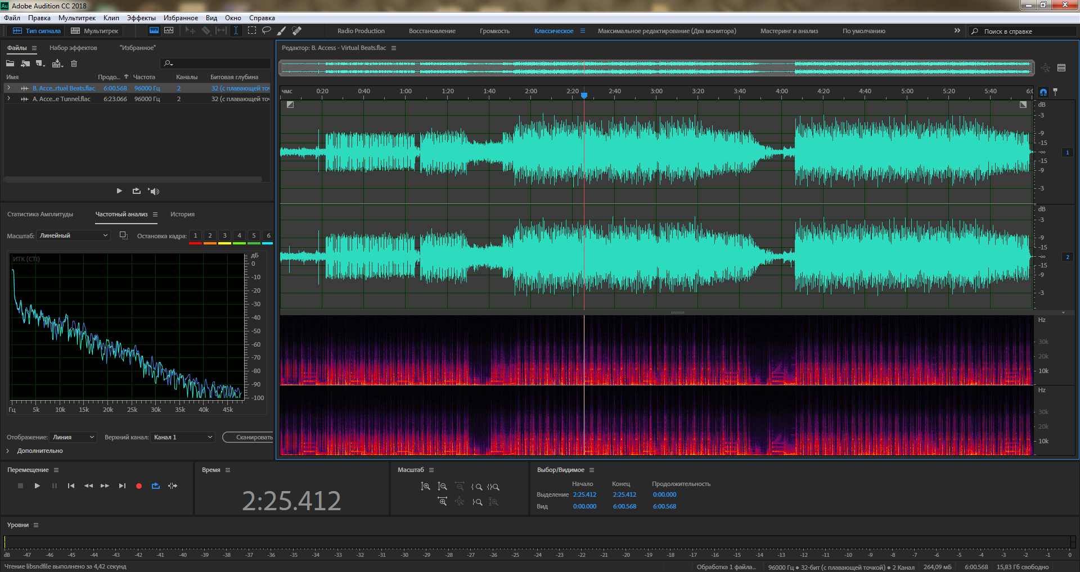Toggle channel 1 enable button

[x=1067, y=152]
